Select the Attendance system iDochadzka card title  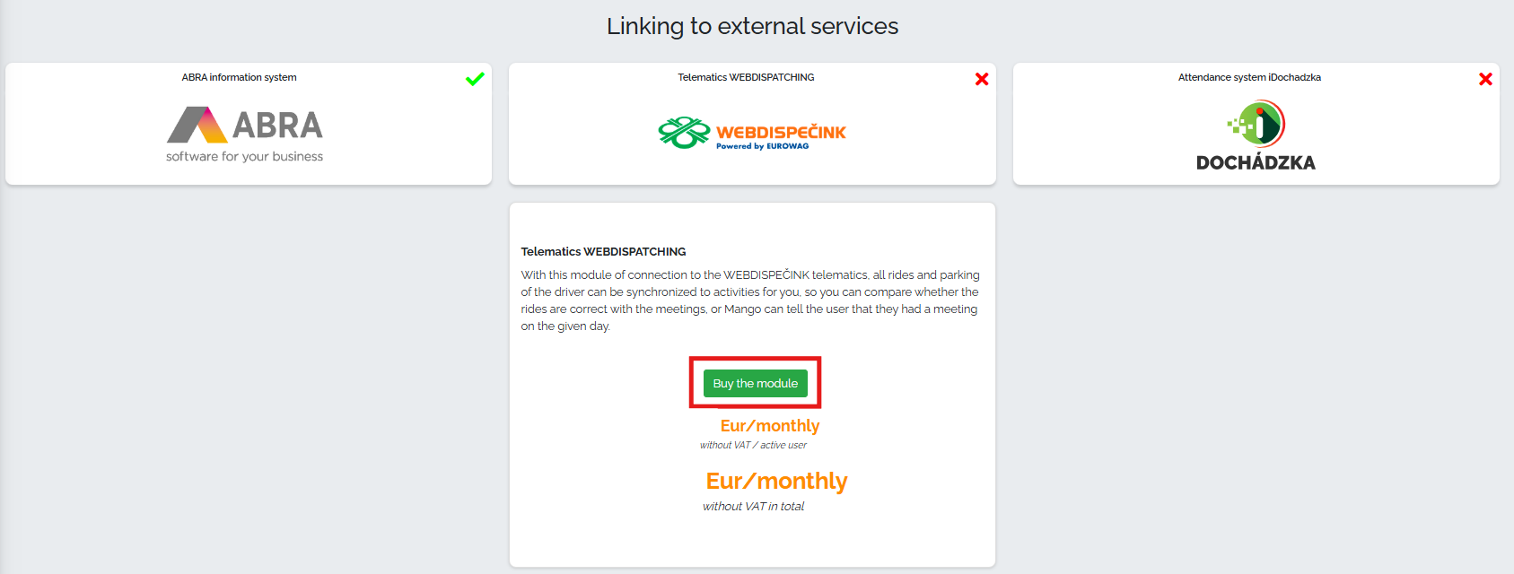click(x=1249, y=77)
